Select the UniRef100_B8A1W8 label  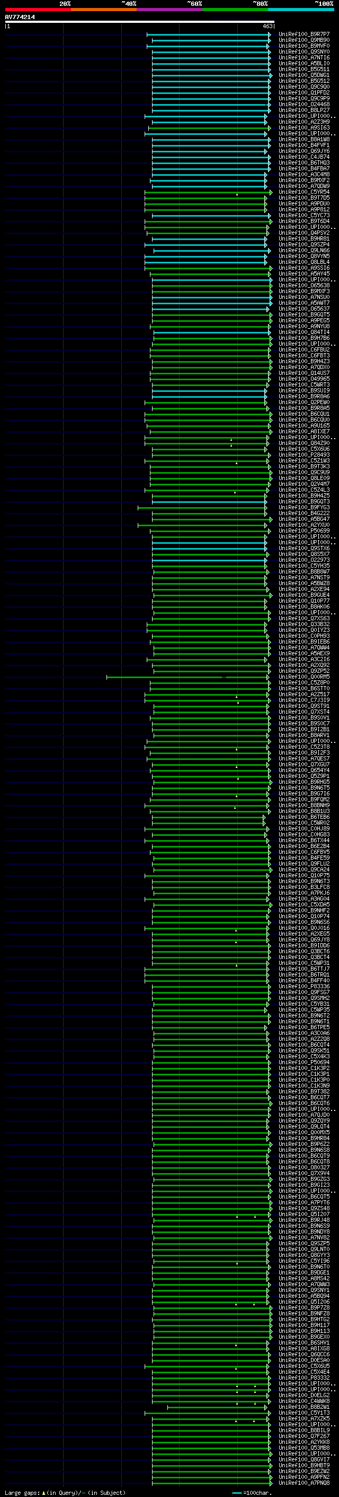pos(304,140)
